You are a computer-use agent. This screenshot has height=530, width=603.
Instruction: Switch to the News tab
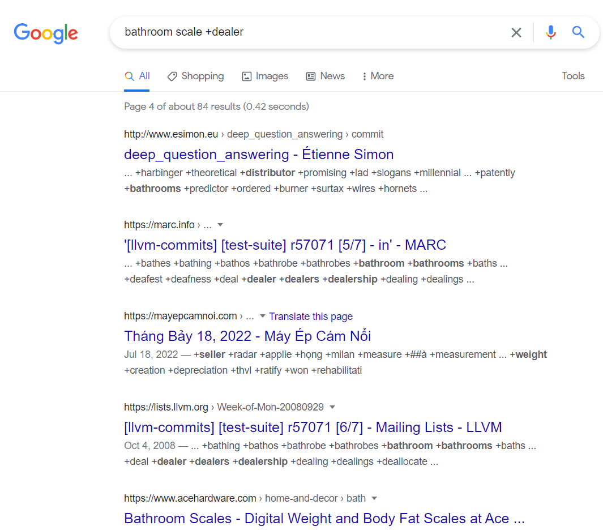tap(326, 76)
